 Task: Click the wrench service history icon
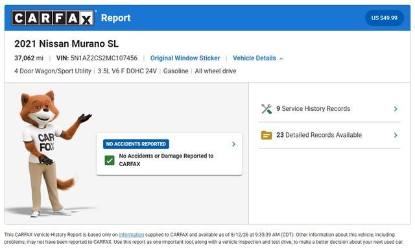click(267, 109)
